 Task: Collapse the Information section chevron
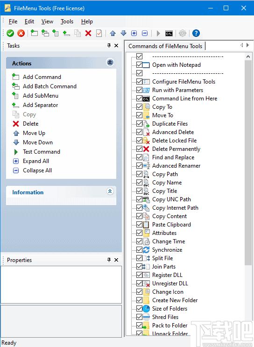pyautogui.click(x=110, y=191)
